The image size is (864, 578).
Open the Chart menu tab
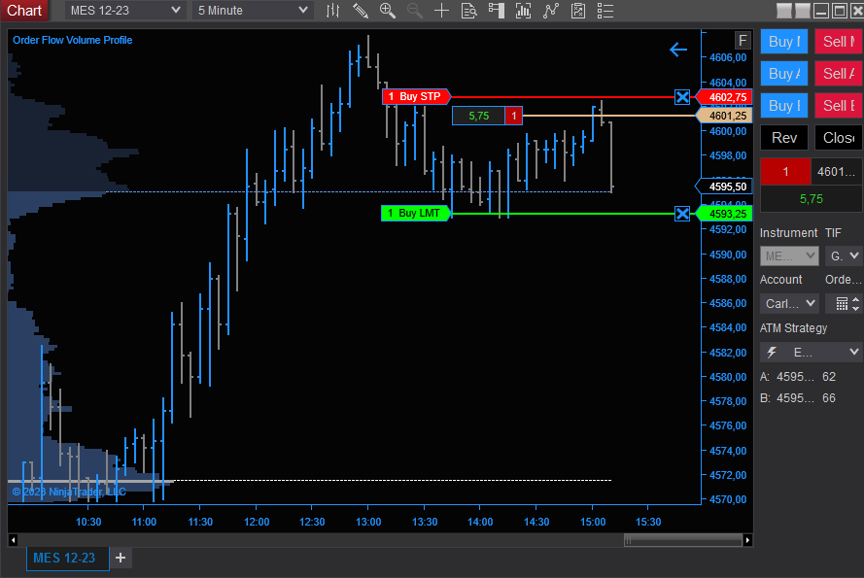pos(24,11)
